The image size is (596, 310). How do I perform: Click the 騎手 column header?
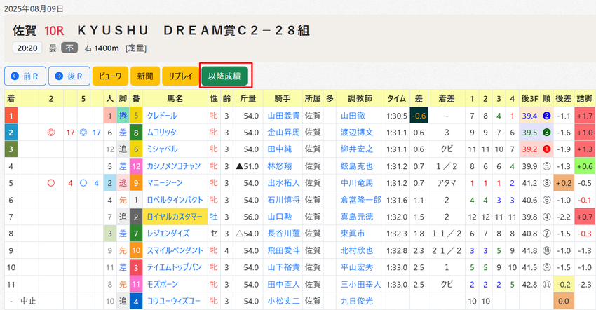pos(283,99)
